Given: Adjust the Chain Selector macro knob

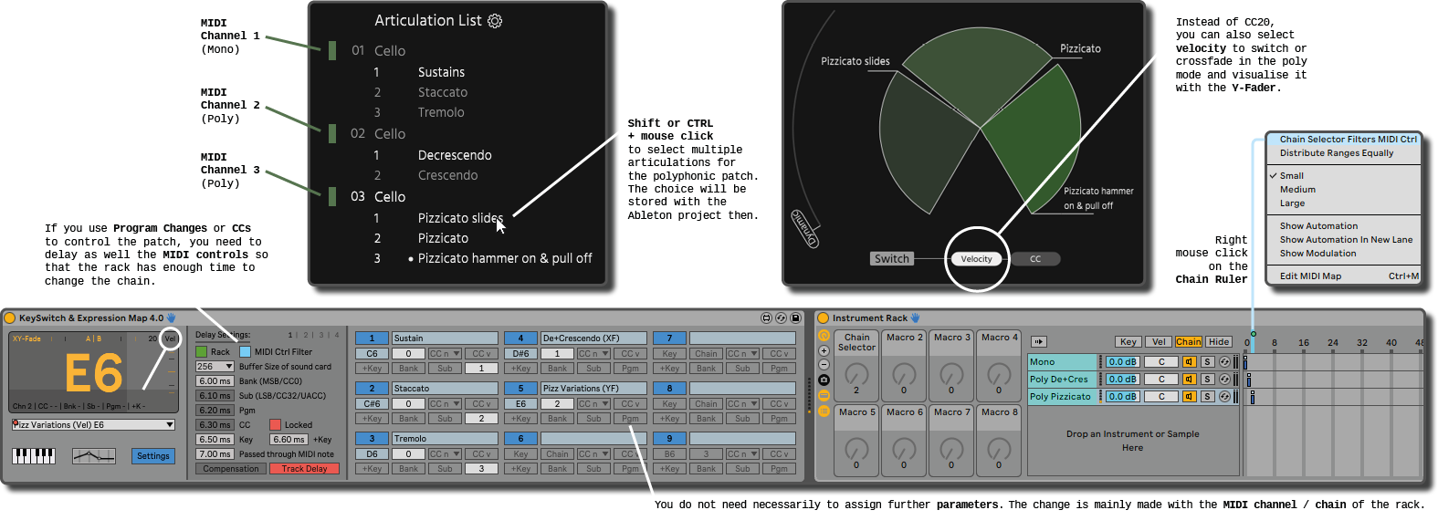Looking at the screenshot, I should point(856,374).
